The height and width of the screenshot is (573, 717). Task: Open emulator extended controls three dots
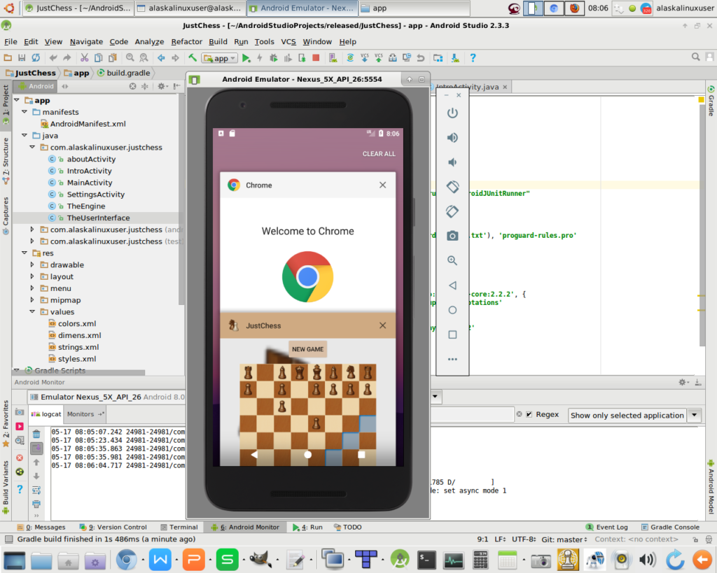pos(452,359)
